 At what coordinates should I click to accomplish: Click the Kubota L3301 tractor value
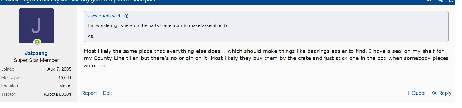[x=57, y=94]
